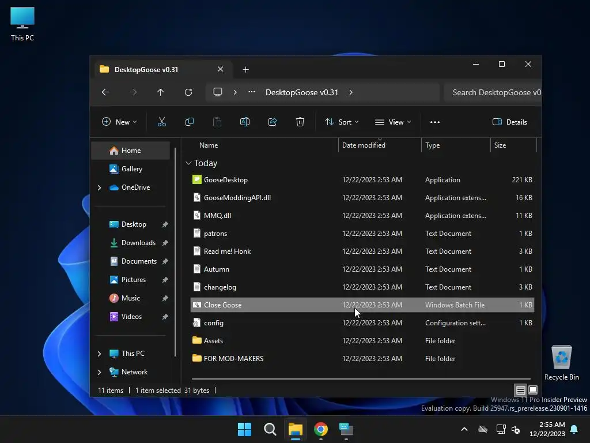Open the Windows Start menu
Image resolution: width=590 pixels, height=443 pixels.
point(244,429)
